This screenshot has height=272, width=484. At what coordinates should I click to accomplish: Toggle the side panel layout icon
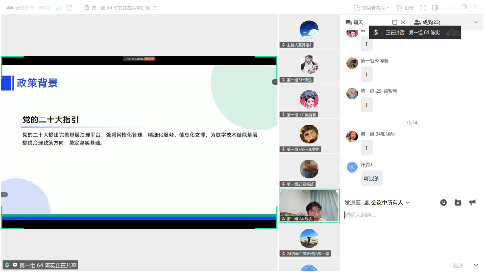tap(435, 8)
